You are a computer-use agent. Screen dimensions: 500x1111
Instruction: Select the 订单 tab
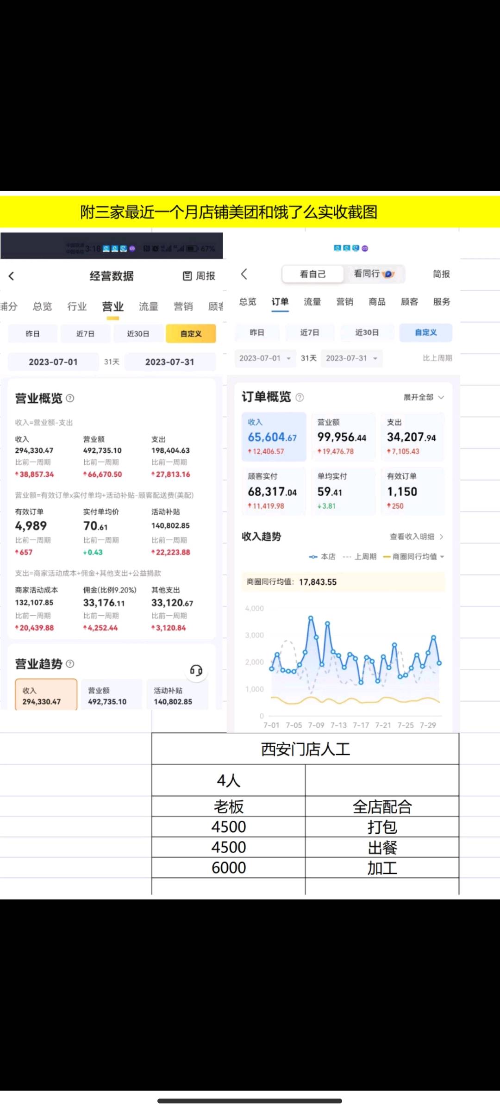(x=280, y=302)
